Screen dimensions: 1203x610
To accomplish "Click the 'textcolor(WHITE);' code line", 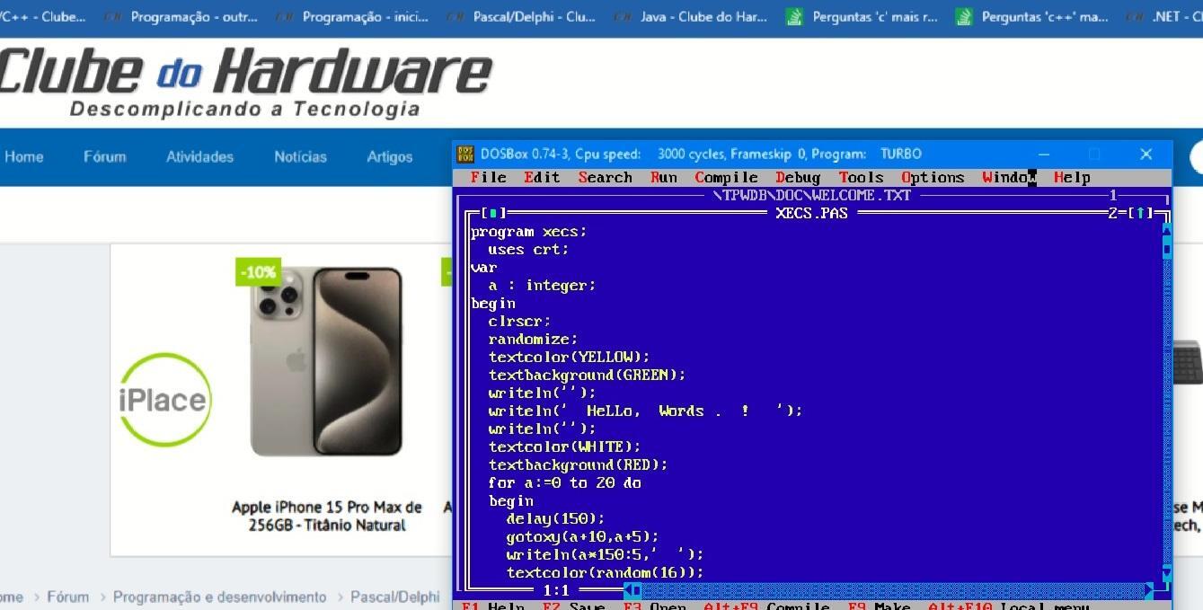I will (564, 446).
